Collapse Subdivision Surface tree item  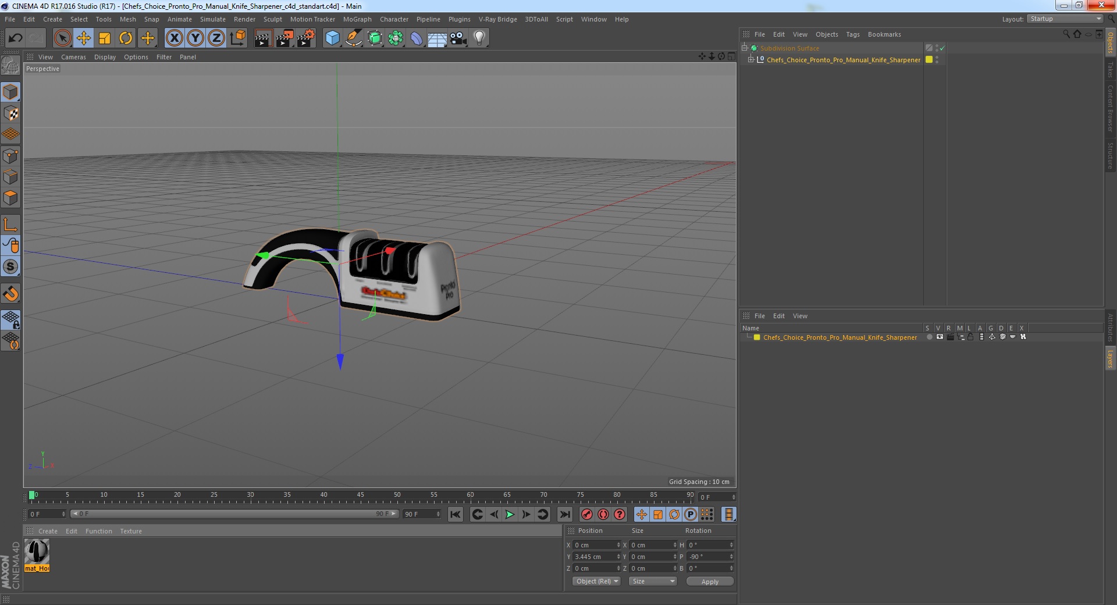point(744,48)
